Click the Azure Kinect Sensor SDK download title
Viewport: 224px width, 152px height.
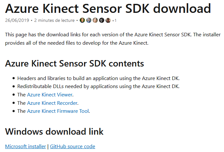(108, 8)
